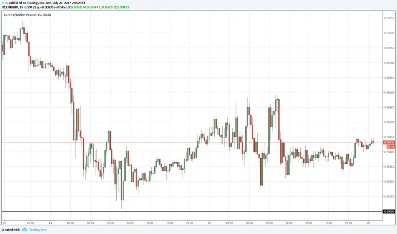The width and height of the screenshot is (397, 234).
Task: Click the open value O:0.89435
Action: 75,7
